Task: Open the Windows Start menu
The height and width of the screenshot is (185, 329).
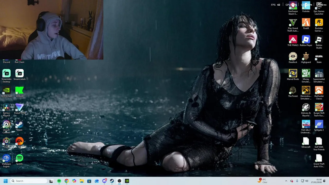Action: [x=6, y=181]
